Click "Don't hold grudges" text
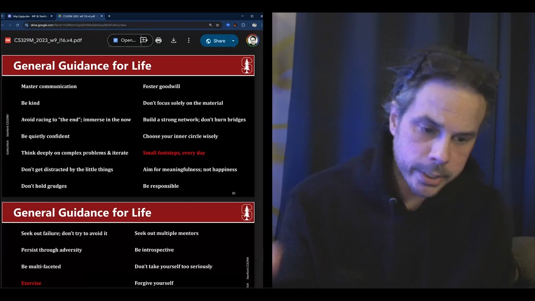The image size is (535, 301). pyautogui.click(x=44, y=186)
